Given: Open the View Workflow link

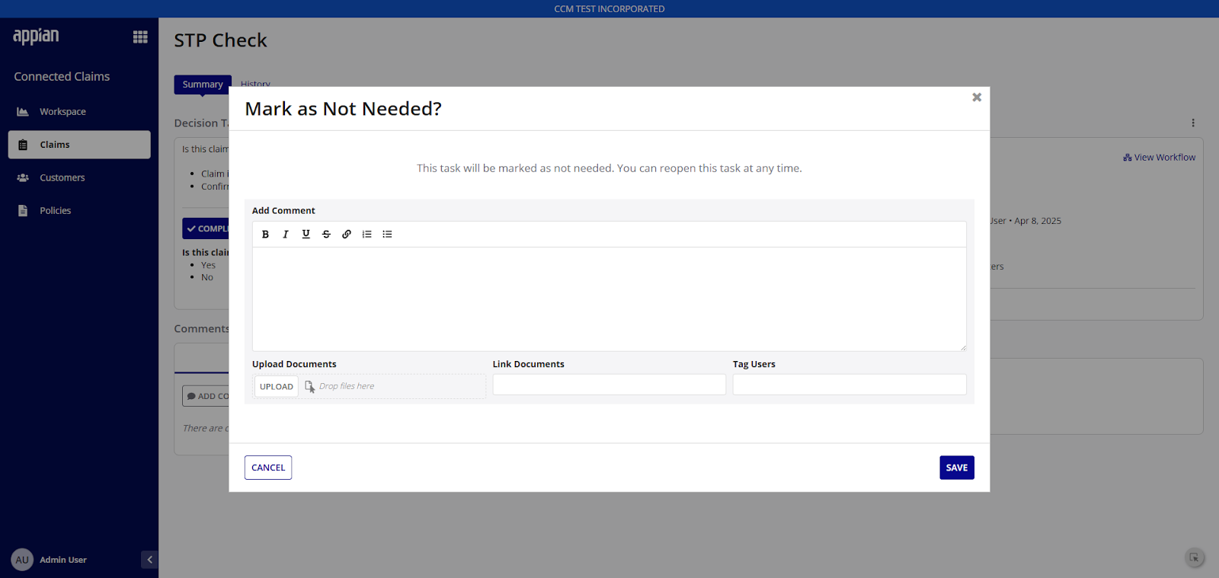Looking at the screenshot, I should click(1159, 158).
